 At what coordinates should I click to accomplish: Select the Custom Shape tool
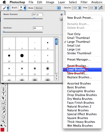(3, 103)
